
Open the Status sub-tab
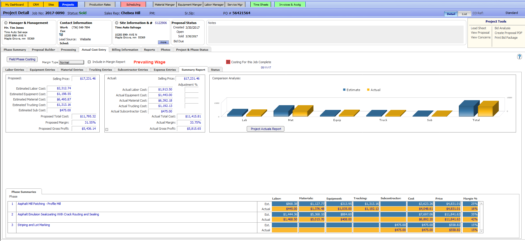click(x=215, y=70)
